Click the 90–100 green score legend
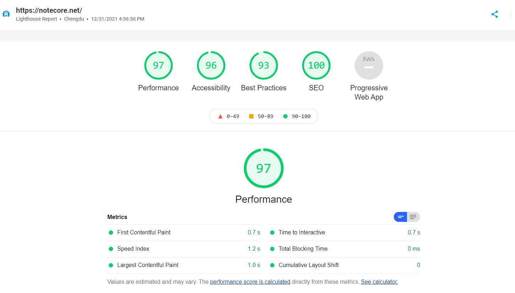515x293 pixels. click(297, 116)
